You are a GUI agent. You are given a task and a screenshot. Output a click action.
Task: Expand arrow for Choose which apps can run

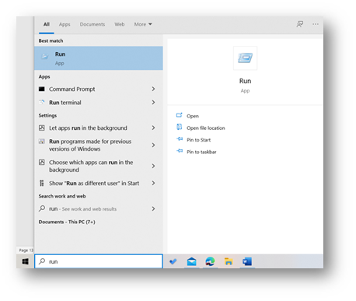tap(153, 166)
